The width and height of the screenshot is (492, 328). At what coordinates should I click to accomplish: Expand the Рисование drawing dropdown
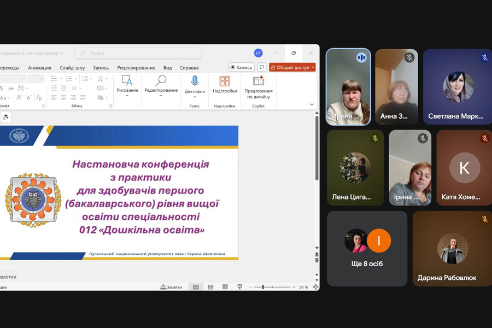(127, 96)
